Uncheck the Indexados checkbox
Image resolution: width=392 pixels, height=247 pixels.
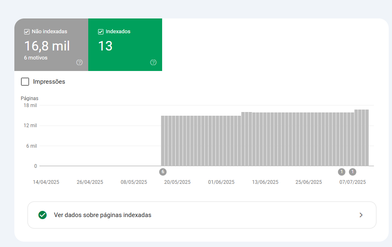pos(101,32)
